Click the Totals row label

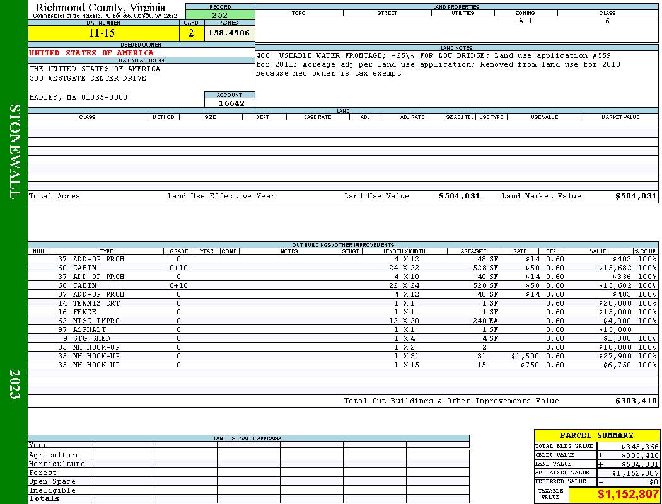click(44, 498)
